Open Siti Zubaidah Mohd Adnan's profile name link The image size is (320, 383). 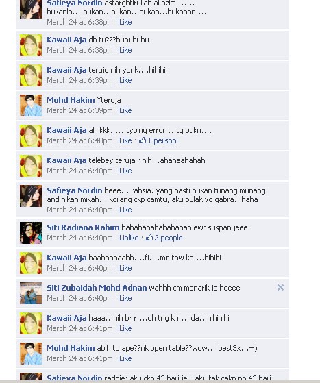(x=97, y=288)
